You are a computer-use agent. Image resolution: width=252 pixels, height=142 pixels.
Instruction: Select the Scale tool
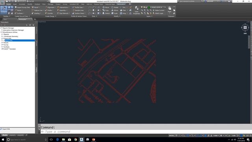tap(115, 13)
